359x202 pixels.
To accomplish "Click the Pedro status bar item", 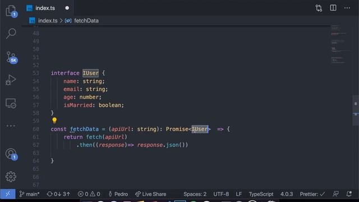I will (118, 194).
